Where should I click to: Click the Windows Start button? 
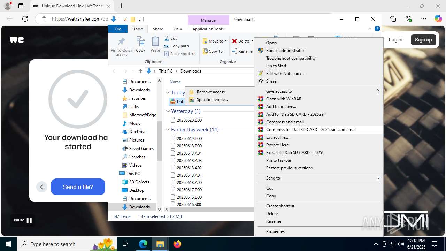click(x=8, y=244)
